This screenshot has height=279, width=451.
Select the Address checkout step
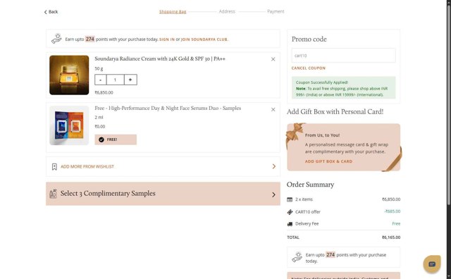227,11
